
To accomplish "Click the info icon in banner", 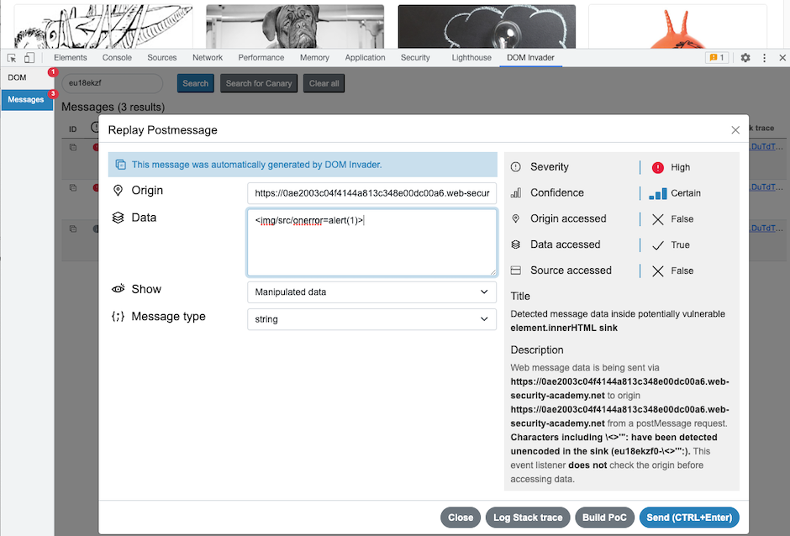I will coord(120,165).
